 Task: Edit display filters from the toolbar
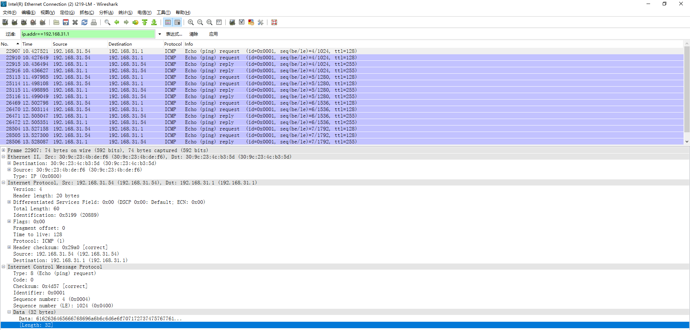(242, 22)
